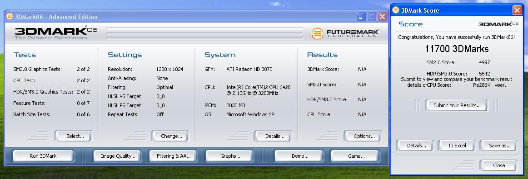Click the Resolution value 1280 x 1024

pyautogui.click(x=169, y=70)
